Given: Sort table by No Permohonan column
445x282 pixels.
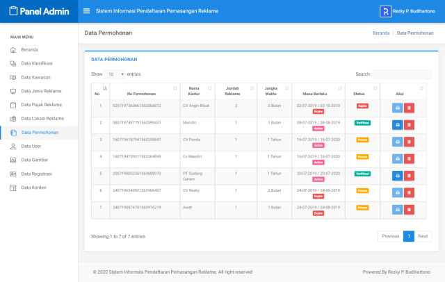Looking at the screenshot, I should 143,91.
